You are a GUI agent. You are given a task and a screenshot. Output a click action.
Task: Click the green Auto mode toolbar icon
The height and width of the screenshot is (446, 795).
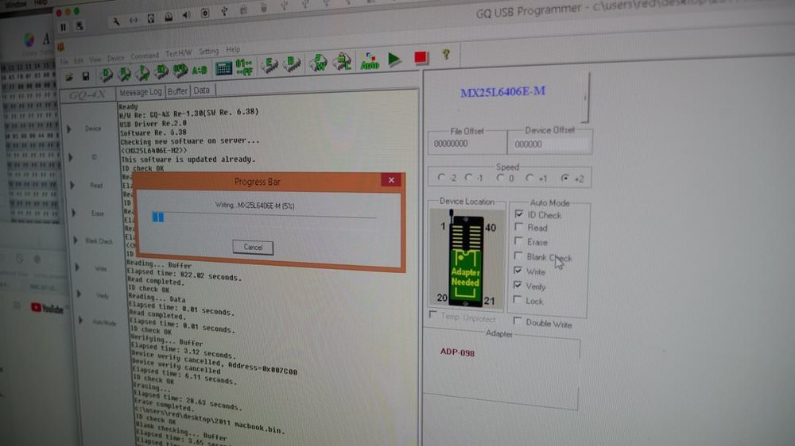[370, 61]
